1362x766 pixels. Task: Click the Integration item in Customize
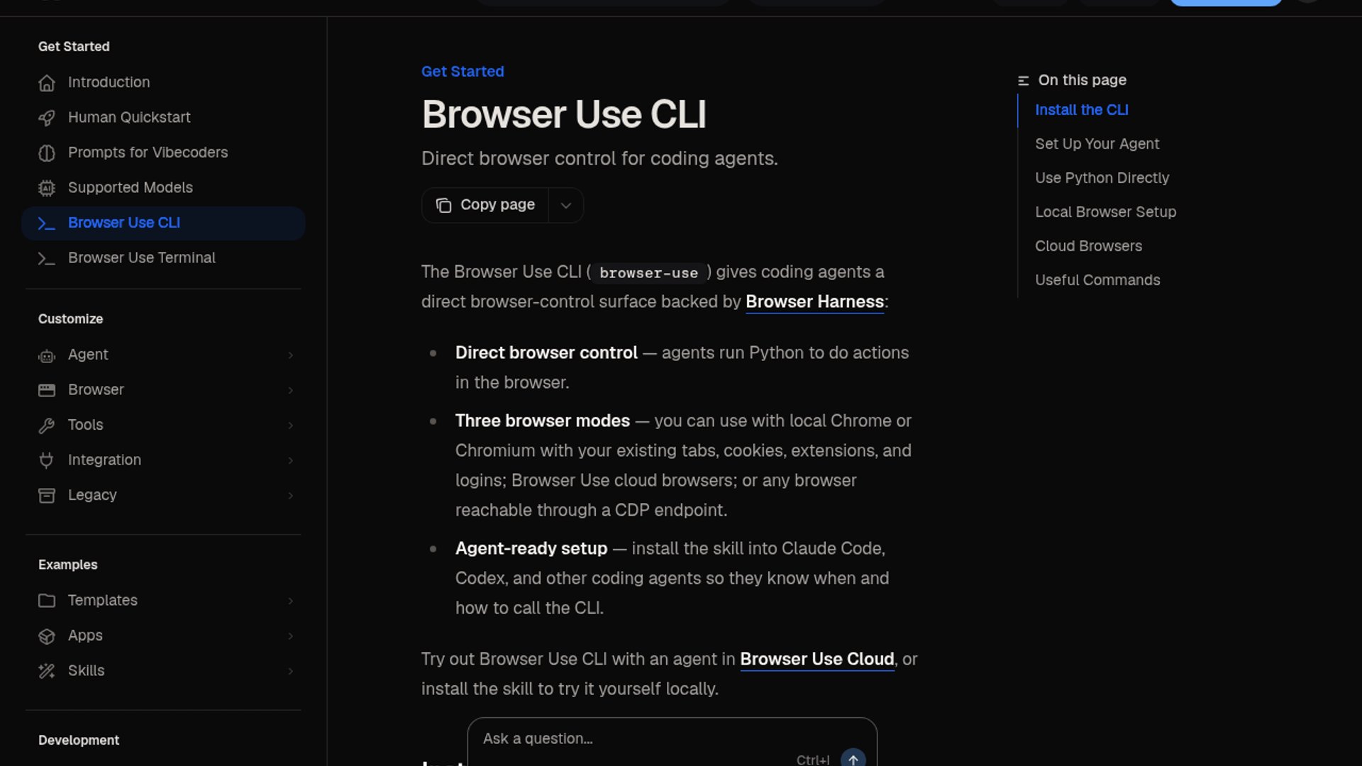click(x=163, y=460)
